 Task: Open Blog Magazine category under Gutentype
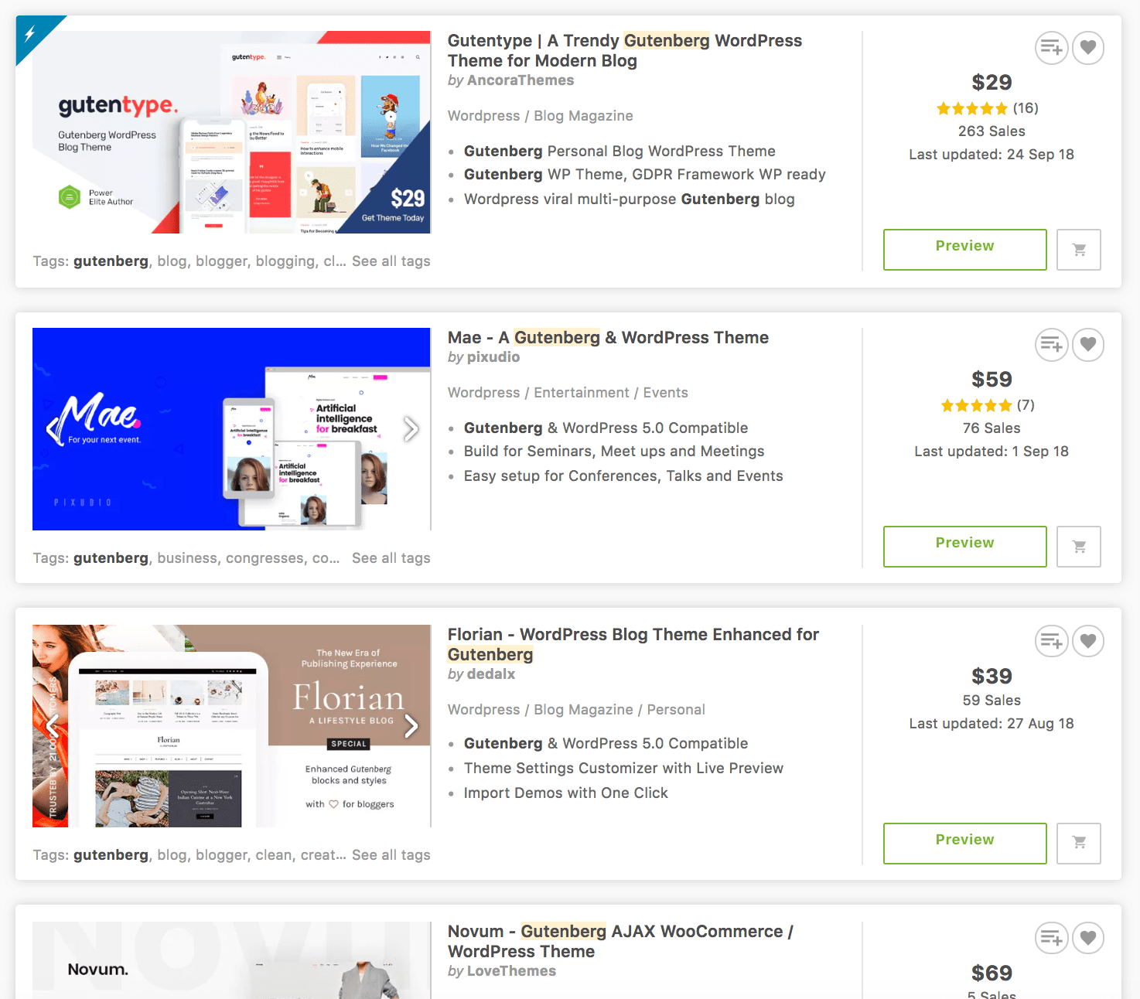[x=583, y=116]
